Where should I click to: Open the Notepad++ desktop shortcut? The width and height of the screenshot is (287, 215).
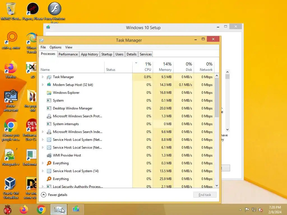11,157
